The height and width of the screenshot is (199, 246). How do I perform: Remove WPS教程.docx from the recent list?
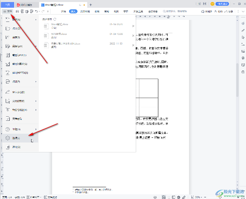[133, 36]
